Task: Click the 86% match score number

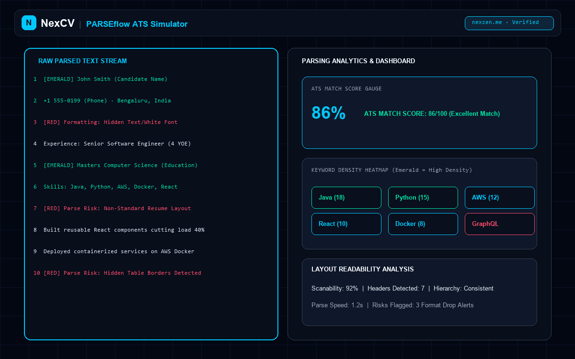Action: [x=329, y=113]
